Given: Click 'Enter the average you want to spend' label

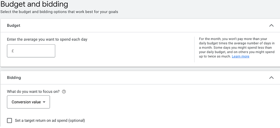Looking at the screenshot, I should pyautogui.click(x=47, y=39).
